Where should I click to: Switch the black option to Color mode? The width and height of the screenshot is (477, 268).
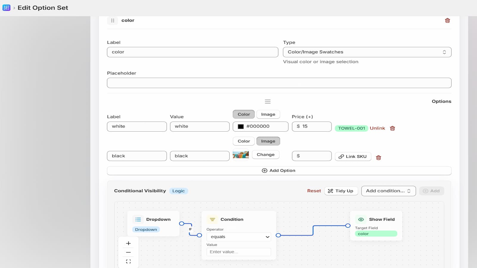pos(243,141)
